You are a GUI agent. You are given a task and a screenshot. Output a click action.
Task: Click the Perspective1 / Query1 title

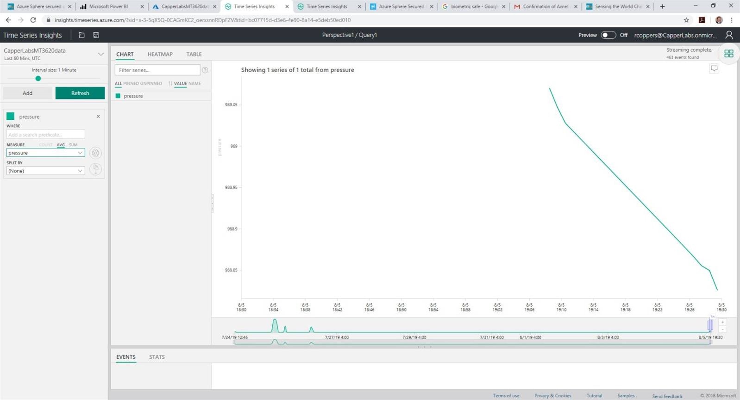click(x=350, y=35)
